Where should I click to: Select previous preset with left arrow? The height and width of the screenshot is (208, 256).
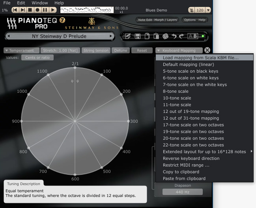pos(9,36)
